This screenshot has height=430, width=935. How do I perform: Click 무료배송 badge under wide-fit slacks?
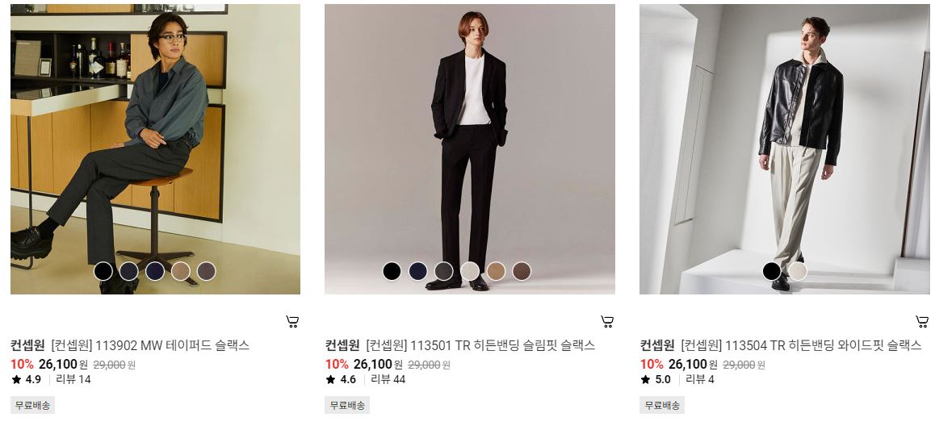pos(662,406)
